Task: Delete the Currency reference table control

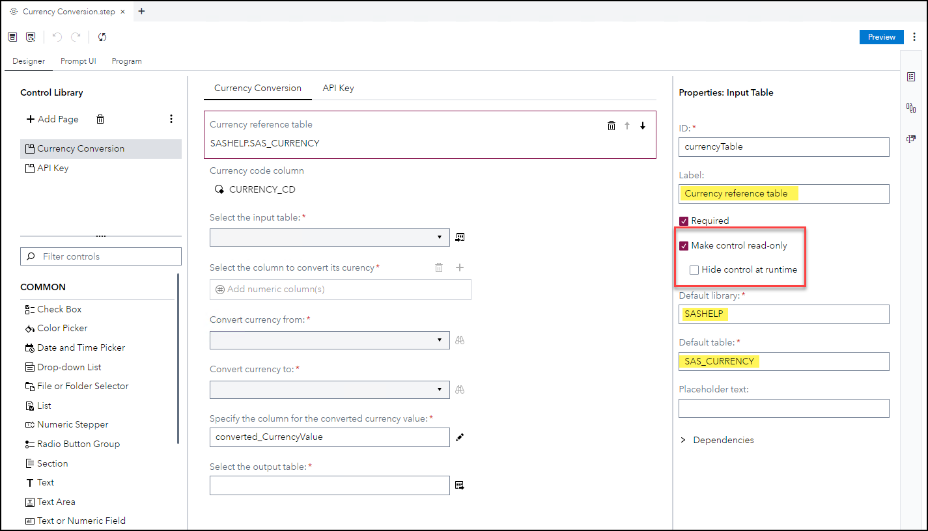Action: click(612, 126)
